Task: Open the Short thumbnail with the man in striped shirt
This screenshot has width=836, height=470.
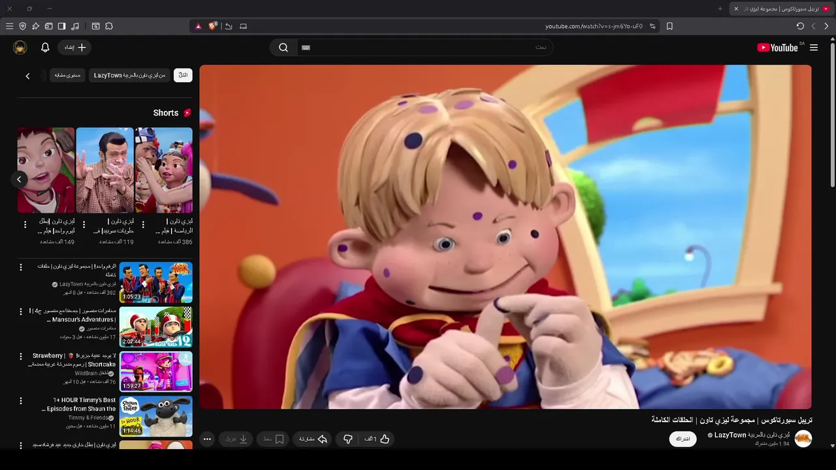Action: click(105, 170)
